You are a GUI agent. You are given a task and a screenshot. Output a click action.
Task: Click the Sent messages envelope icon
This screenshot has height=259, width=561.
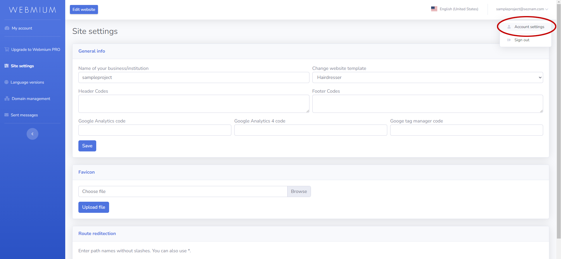point(6,115)
